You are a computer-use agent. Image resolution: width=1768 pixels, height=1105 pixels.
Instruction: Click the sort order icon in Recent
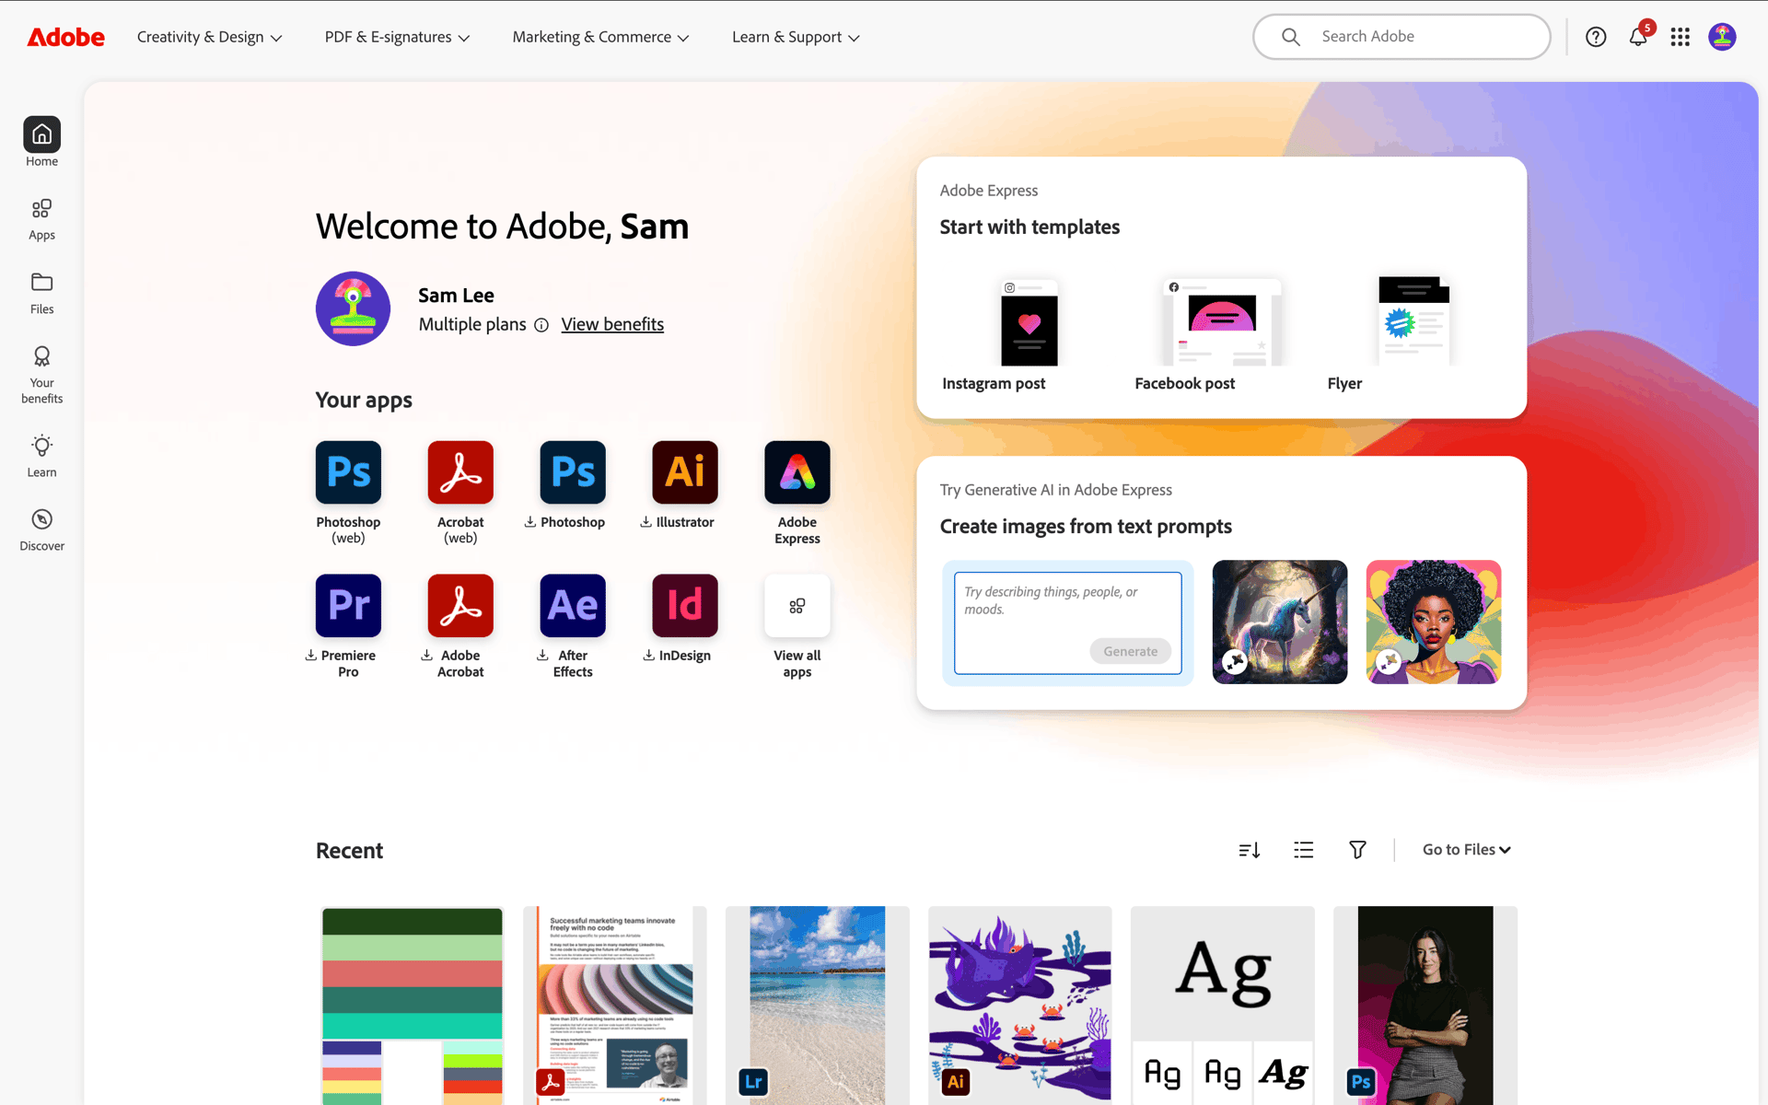pos(1250,850)
